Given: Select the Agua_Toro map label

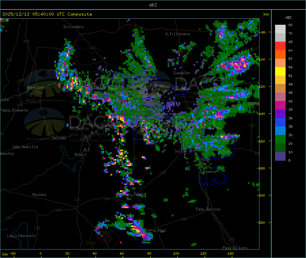Looking at the screenshot, I should coord(36,87).
